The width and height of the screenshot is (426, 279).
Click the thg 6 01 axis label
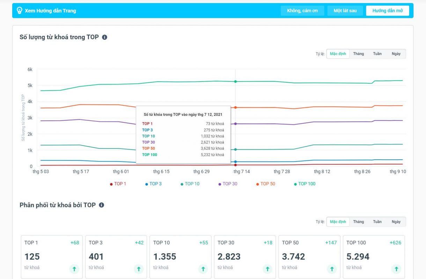(x=121, y=172)
